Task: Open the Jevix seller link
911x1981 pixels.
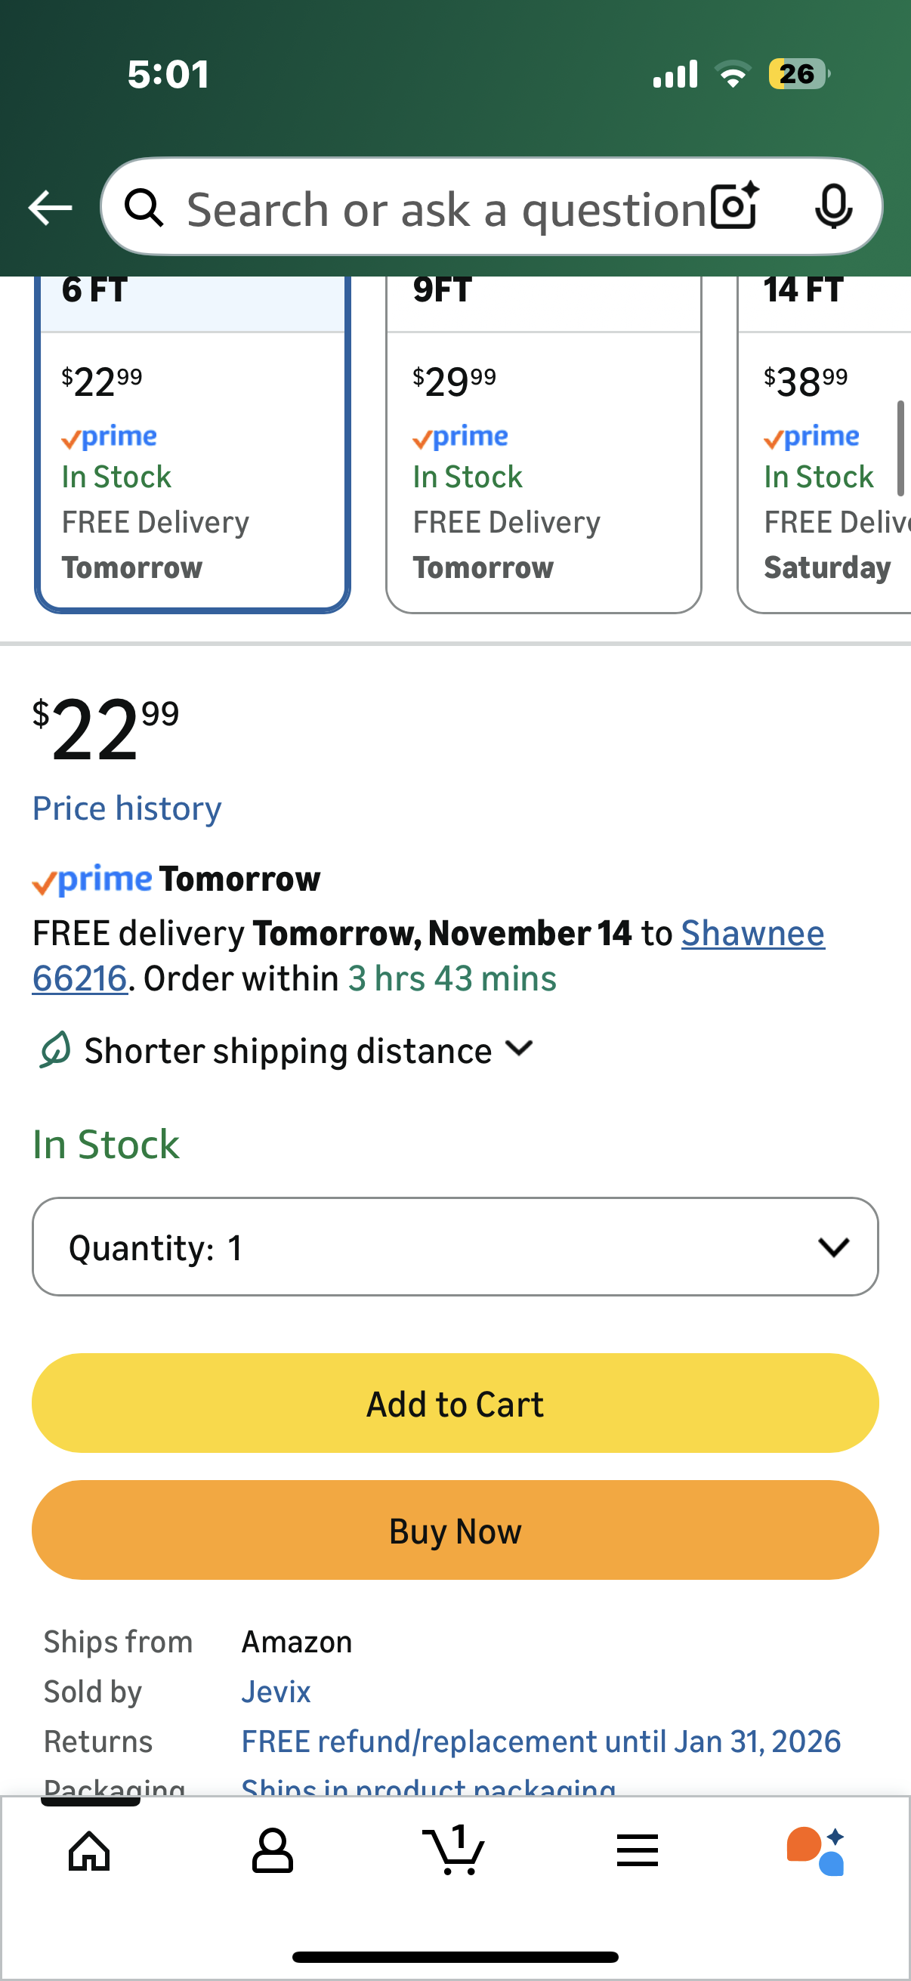Action: [x=276, y=1692]
